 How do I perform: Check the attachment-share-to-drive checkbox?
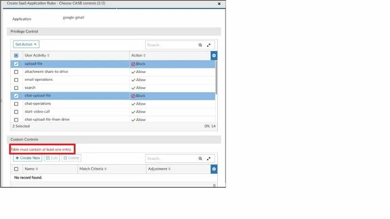pyautogui.click(x=16, y=72)
